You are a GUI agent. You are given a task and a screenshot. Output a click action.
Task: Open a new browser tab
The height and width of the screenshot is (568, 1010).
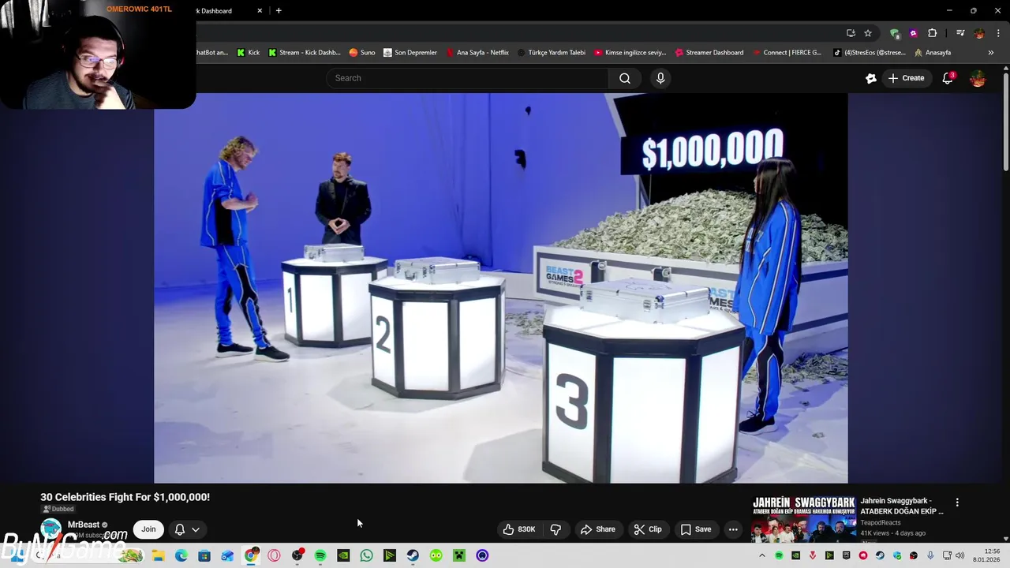click(279, 11)
